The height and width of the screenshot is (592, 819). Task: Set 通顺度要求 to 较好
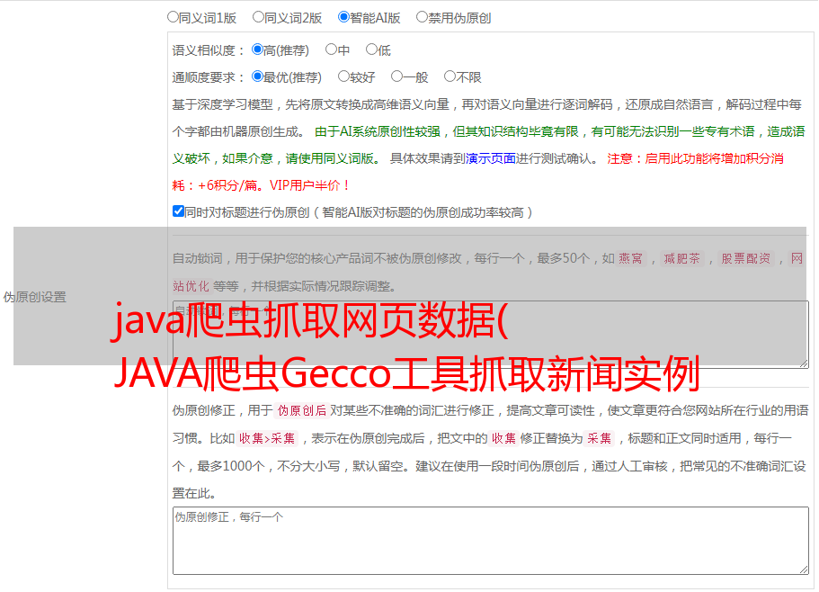click(x=343, y=76)
